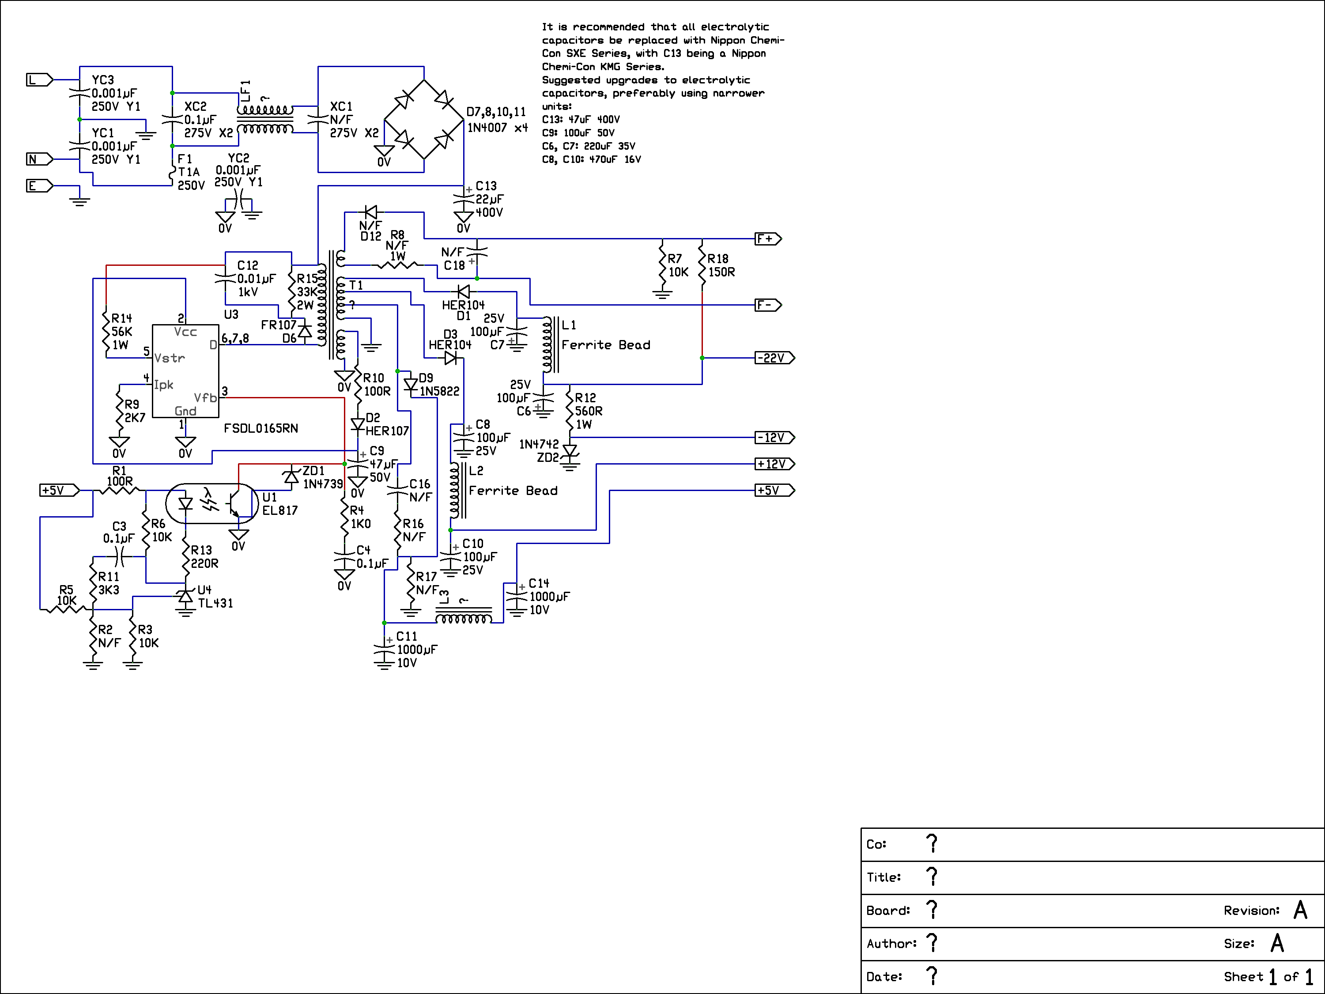1325x994 pixels.
Task: Select the R18 150R resistor
Action: (x=702, y=265)
